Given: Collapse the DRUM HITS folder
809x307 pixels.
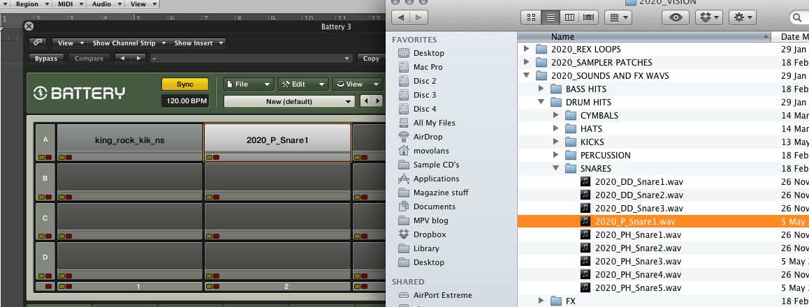Looking at the screenshot, I should (x=541, y=102).
